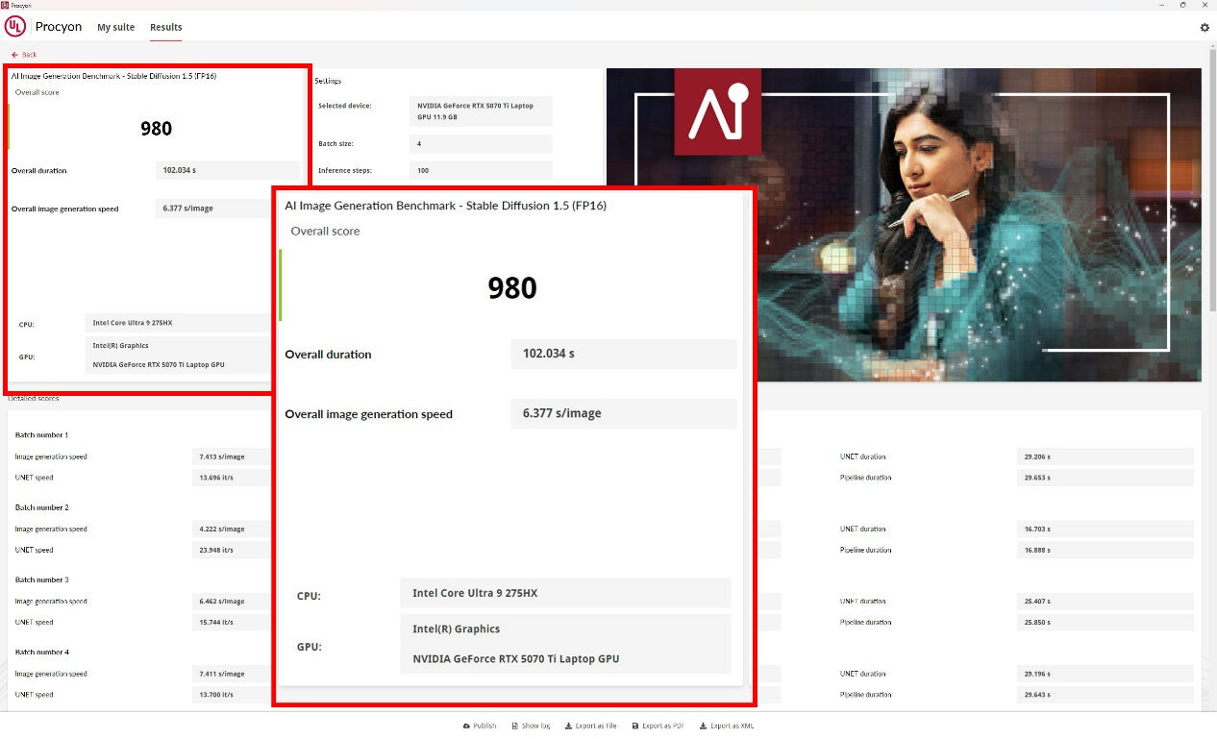This screenshot has width=1217, height=739.
Task: Click Export as File button
Action: 590,726
